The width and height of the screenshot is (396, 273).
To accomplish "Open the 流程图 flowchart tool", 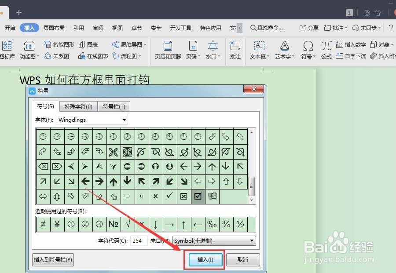I will click(127, 56).
